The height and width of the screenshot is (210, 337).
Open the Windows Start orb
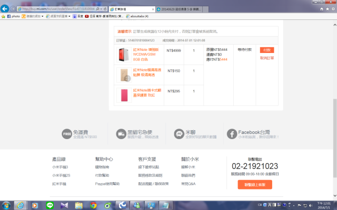[x=6, y=205]
